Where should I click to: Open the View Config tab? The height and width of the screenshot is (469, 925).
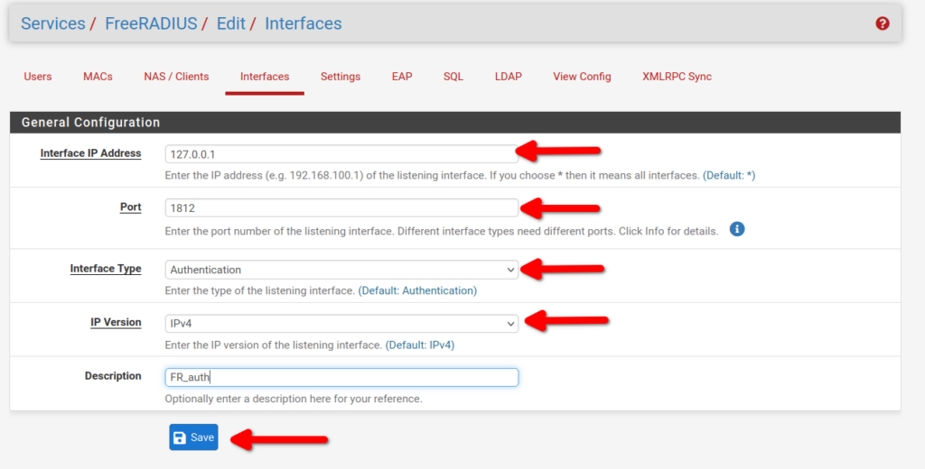tap(582, 77)
